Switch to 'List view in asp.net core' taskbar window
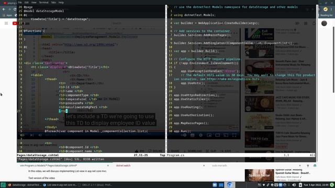The width and height of the screenshot is (335, 188). [60, 185]
